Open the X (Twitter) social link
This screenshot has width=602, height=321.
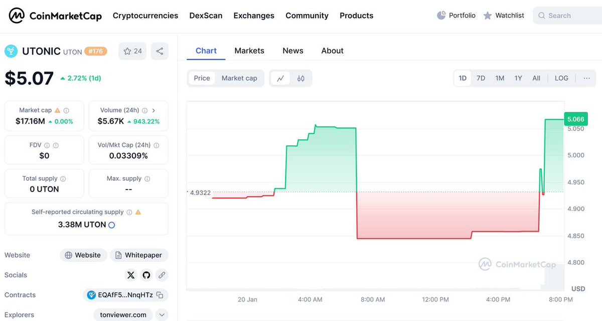131,275
